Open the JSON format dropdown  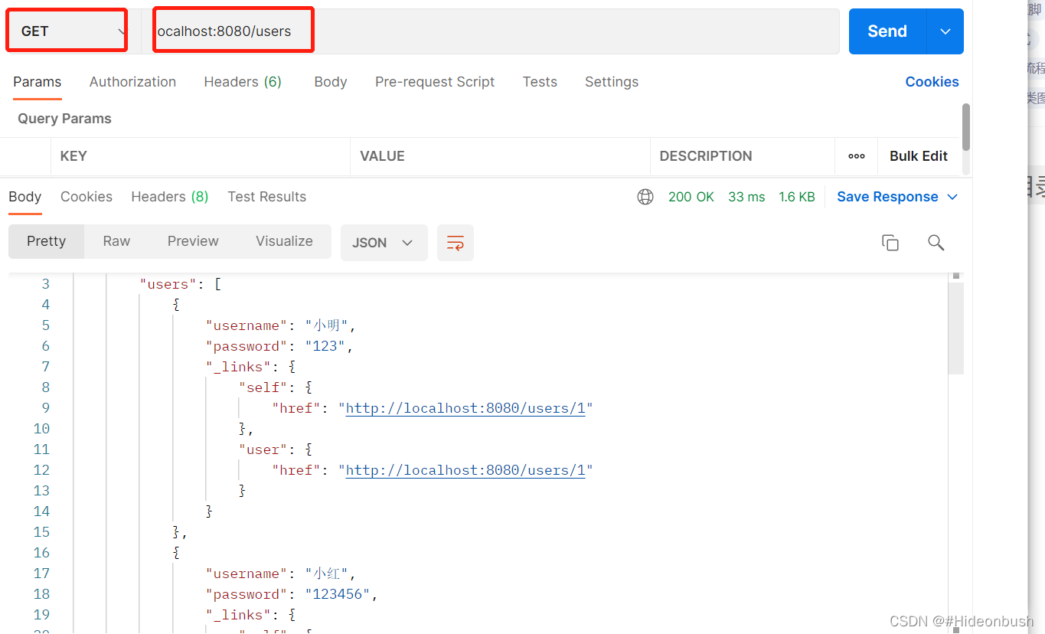pos(384,243)
